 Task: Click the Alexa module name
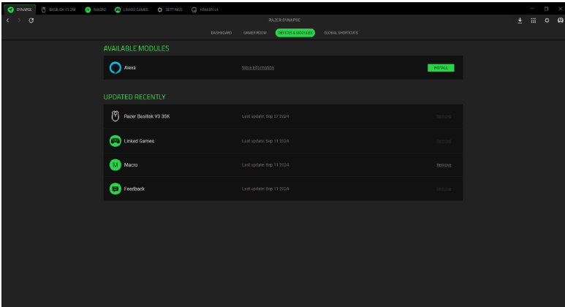click(129, 68)
